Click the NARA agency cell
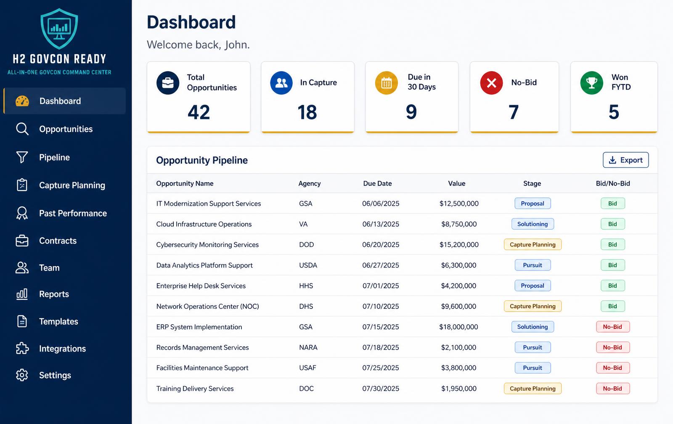Viewport: 673px width, 424px height. tap(308, 347)
